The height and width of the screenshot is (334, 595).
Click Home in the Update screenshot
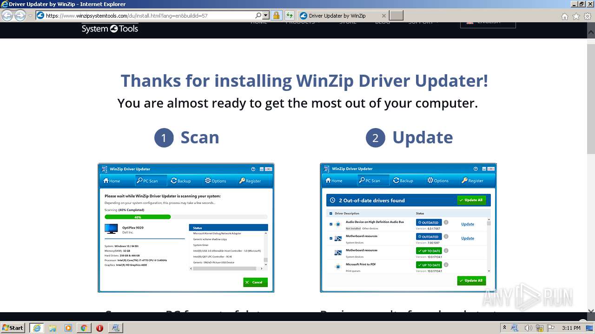coord(334,180)
